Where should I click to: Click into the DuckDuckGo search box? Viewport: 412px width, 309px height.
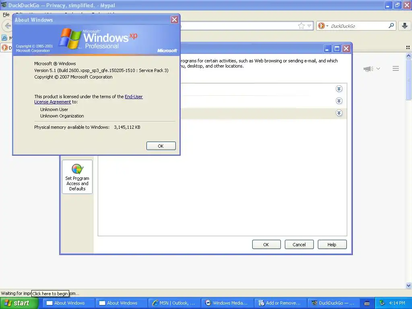(358, 26)
